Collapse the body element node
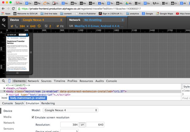This screenshot has width=190, height=132. 4,91
